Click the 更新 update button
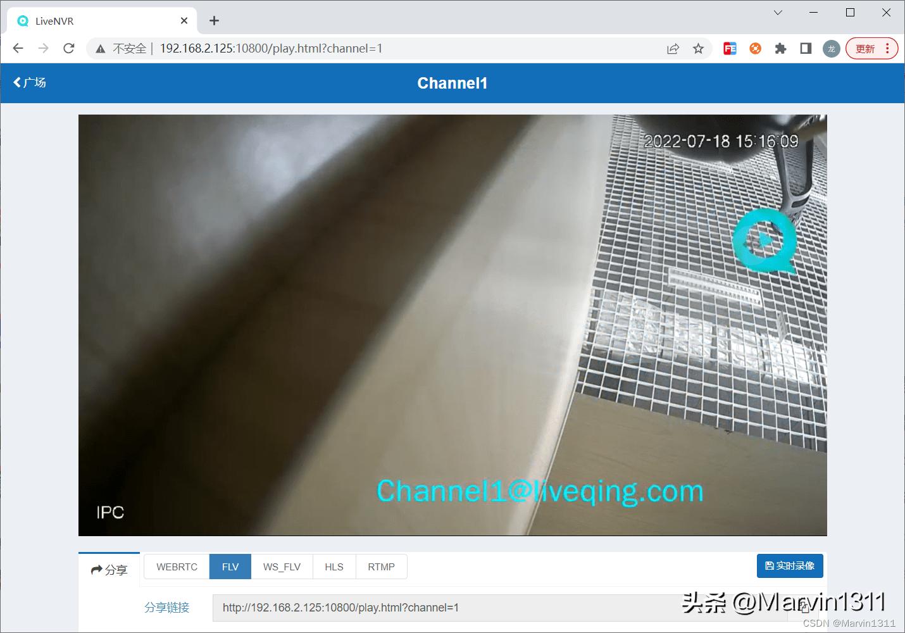The height and width of the screenshot is (633, 905). [866, 48]
